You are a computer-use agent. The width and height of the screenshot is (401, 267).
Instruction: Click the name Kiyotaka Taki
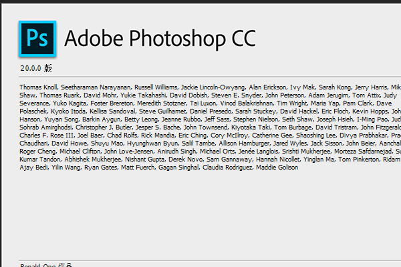[251, 127]
